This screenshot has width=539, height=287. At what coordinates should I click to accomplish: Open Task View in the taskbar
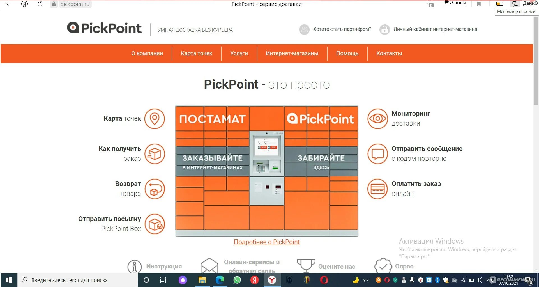(163, 280)
